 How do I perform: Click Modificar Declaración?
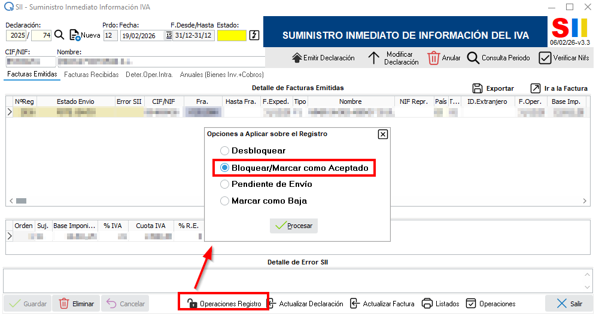[393, 58]
